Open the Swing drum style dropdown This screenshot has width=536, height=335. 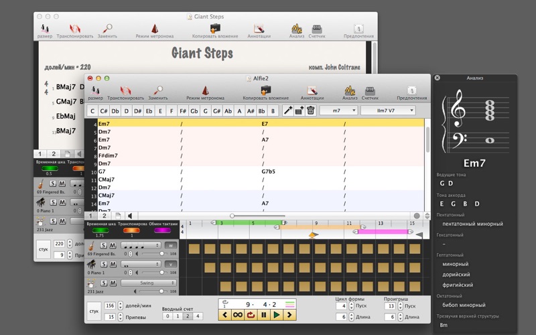(x=148, y=283)
